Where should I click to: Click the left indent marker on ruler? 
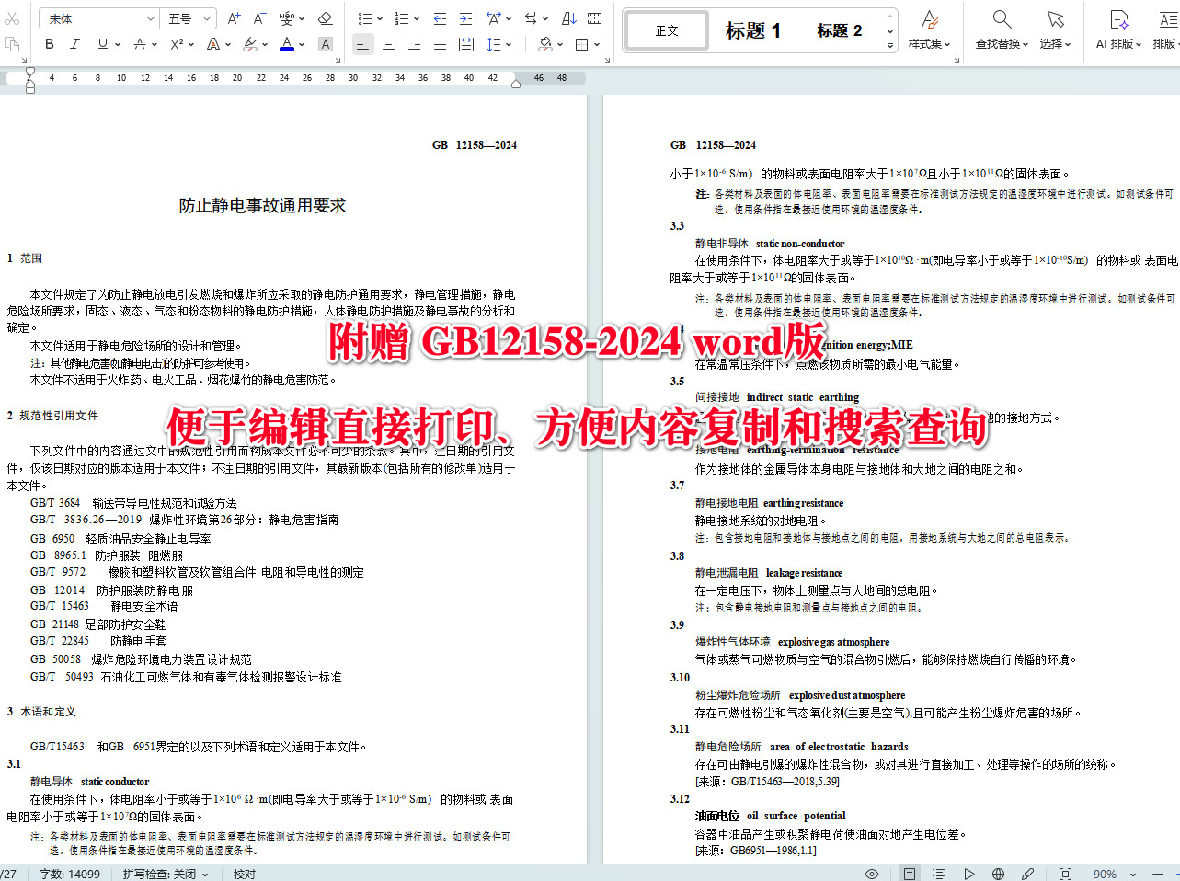(x=29, y=88)
